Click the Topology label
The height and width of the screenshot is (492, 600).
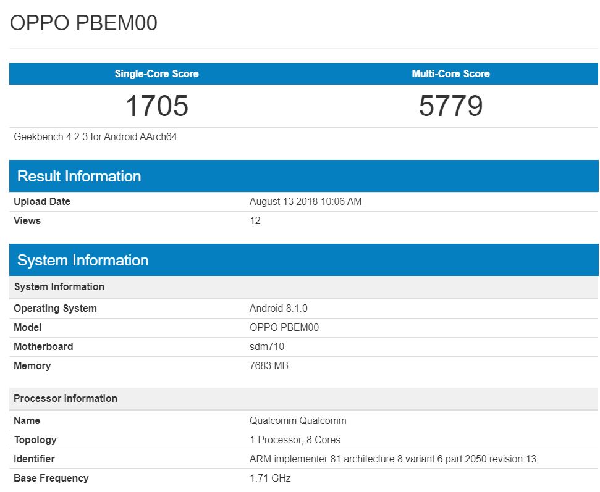pyautogui.click(x=35, y=440)
